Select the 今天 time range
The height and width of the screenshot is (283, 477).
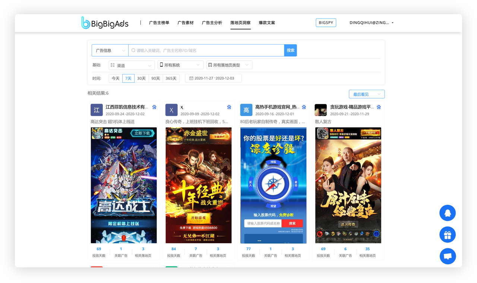pos(116,78)
